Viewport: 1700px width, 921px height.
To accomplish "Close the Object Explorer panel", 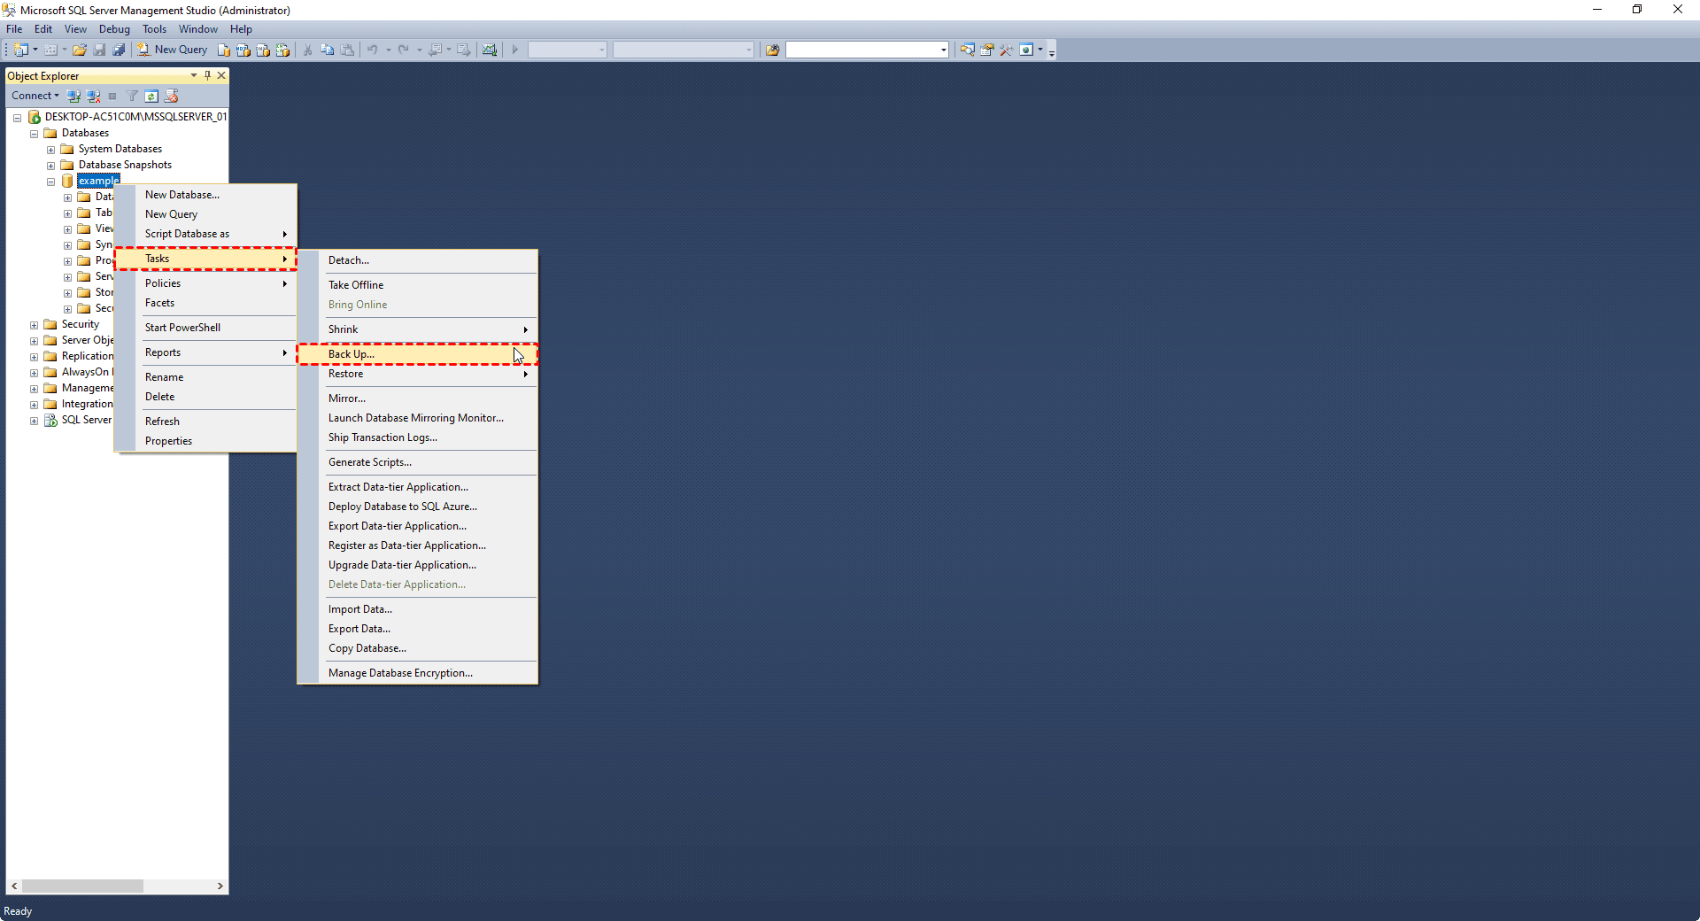I will tap(221, 75).
